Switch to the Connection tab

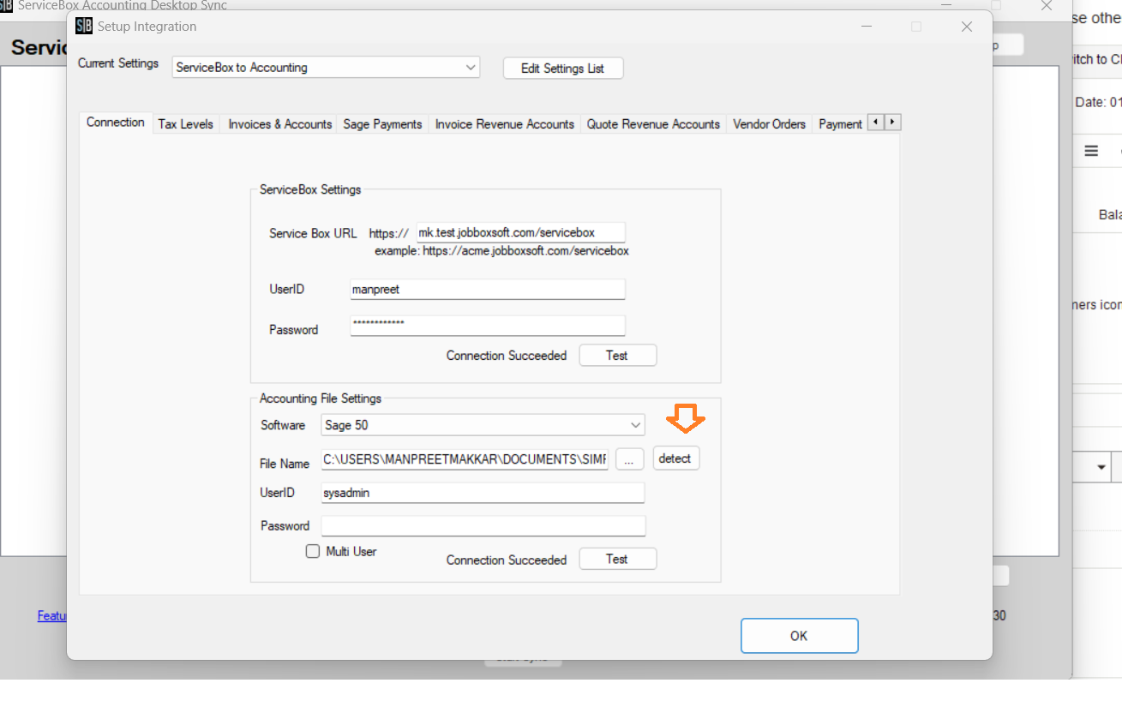[x=116, y=123]
